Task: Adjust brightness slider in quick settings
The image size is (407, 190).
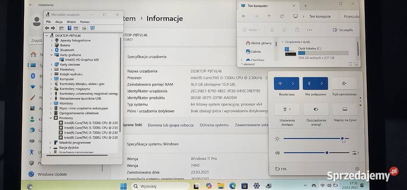Action: [x=316, y=139]
